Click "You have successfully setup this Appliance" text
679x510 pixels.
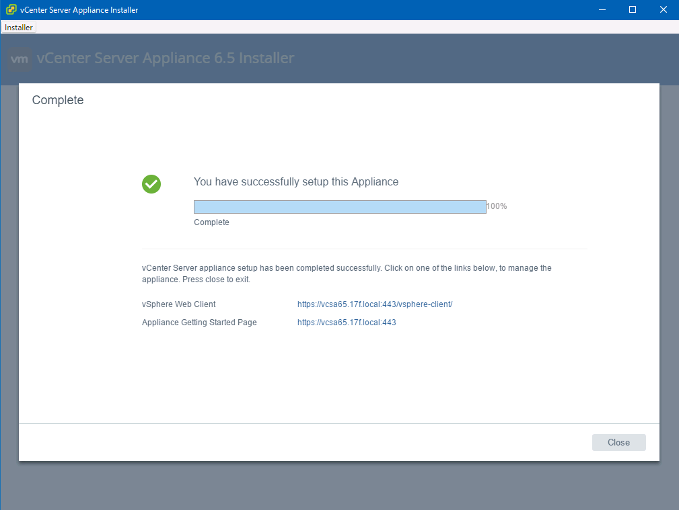296,181
